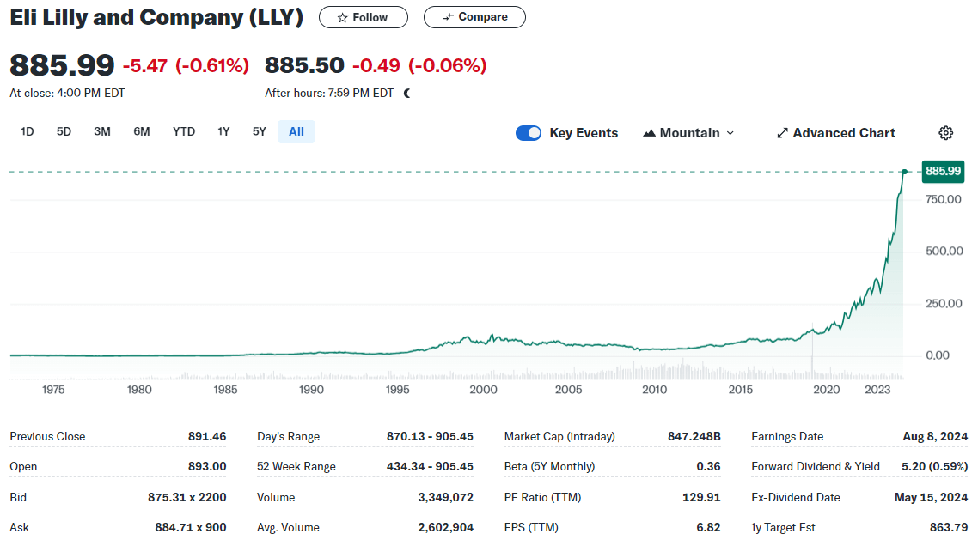This screenshot has height=546, width=978.
Task: Click the Bid value 875.31 x 2200
Action: 187,497
